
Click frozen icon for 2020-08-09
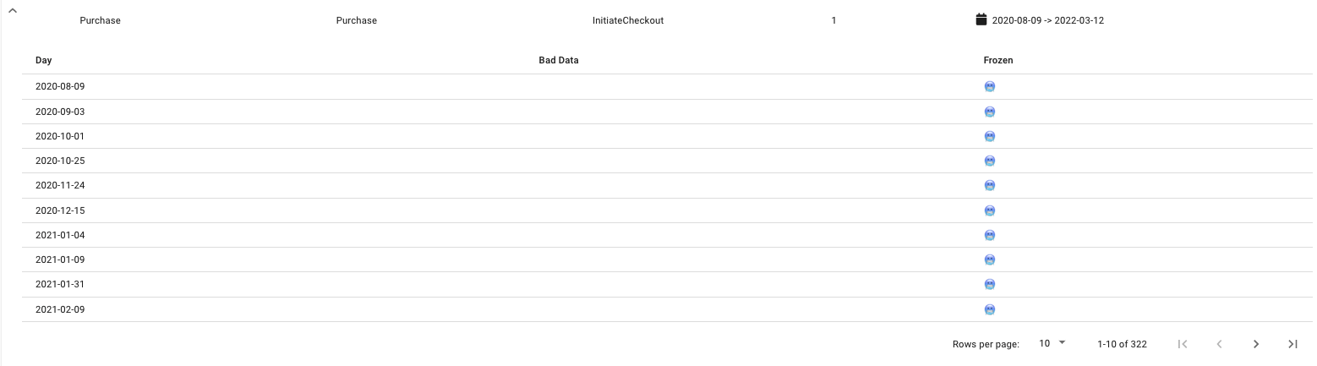point(990,86)
